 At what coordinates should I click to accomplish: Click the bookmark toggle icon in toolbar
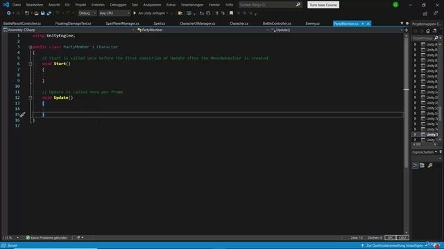coord(231,13)
